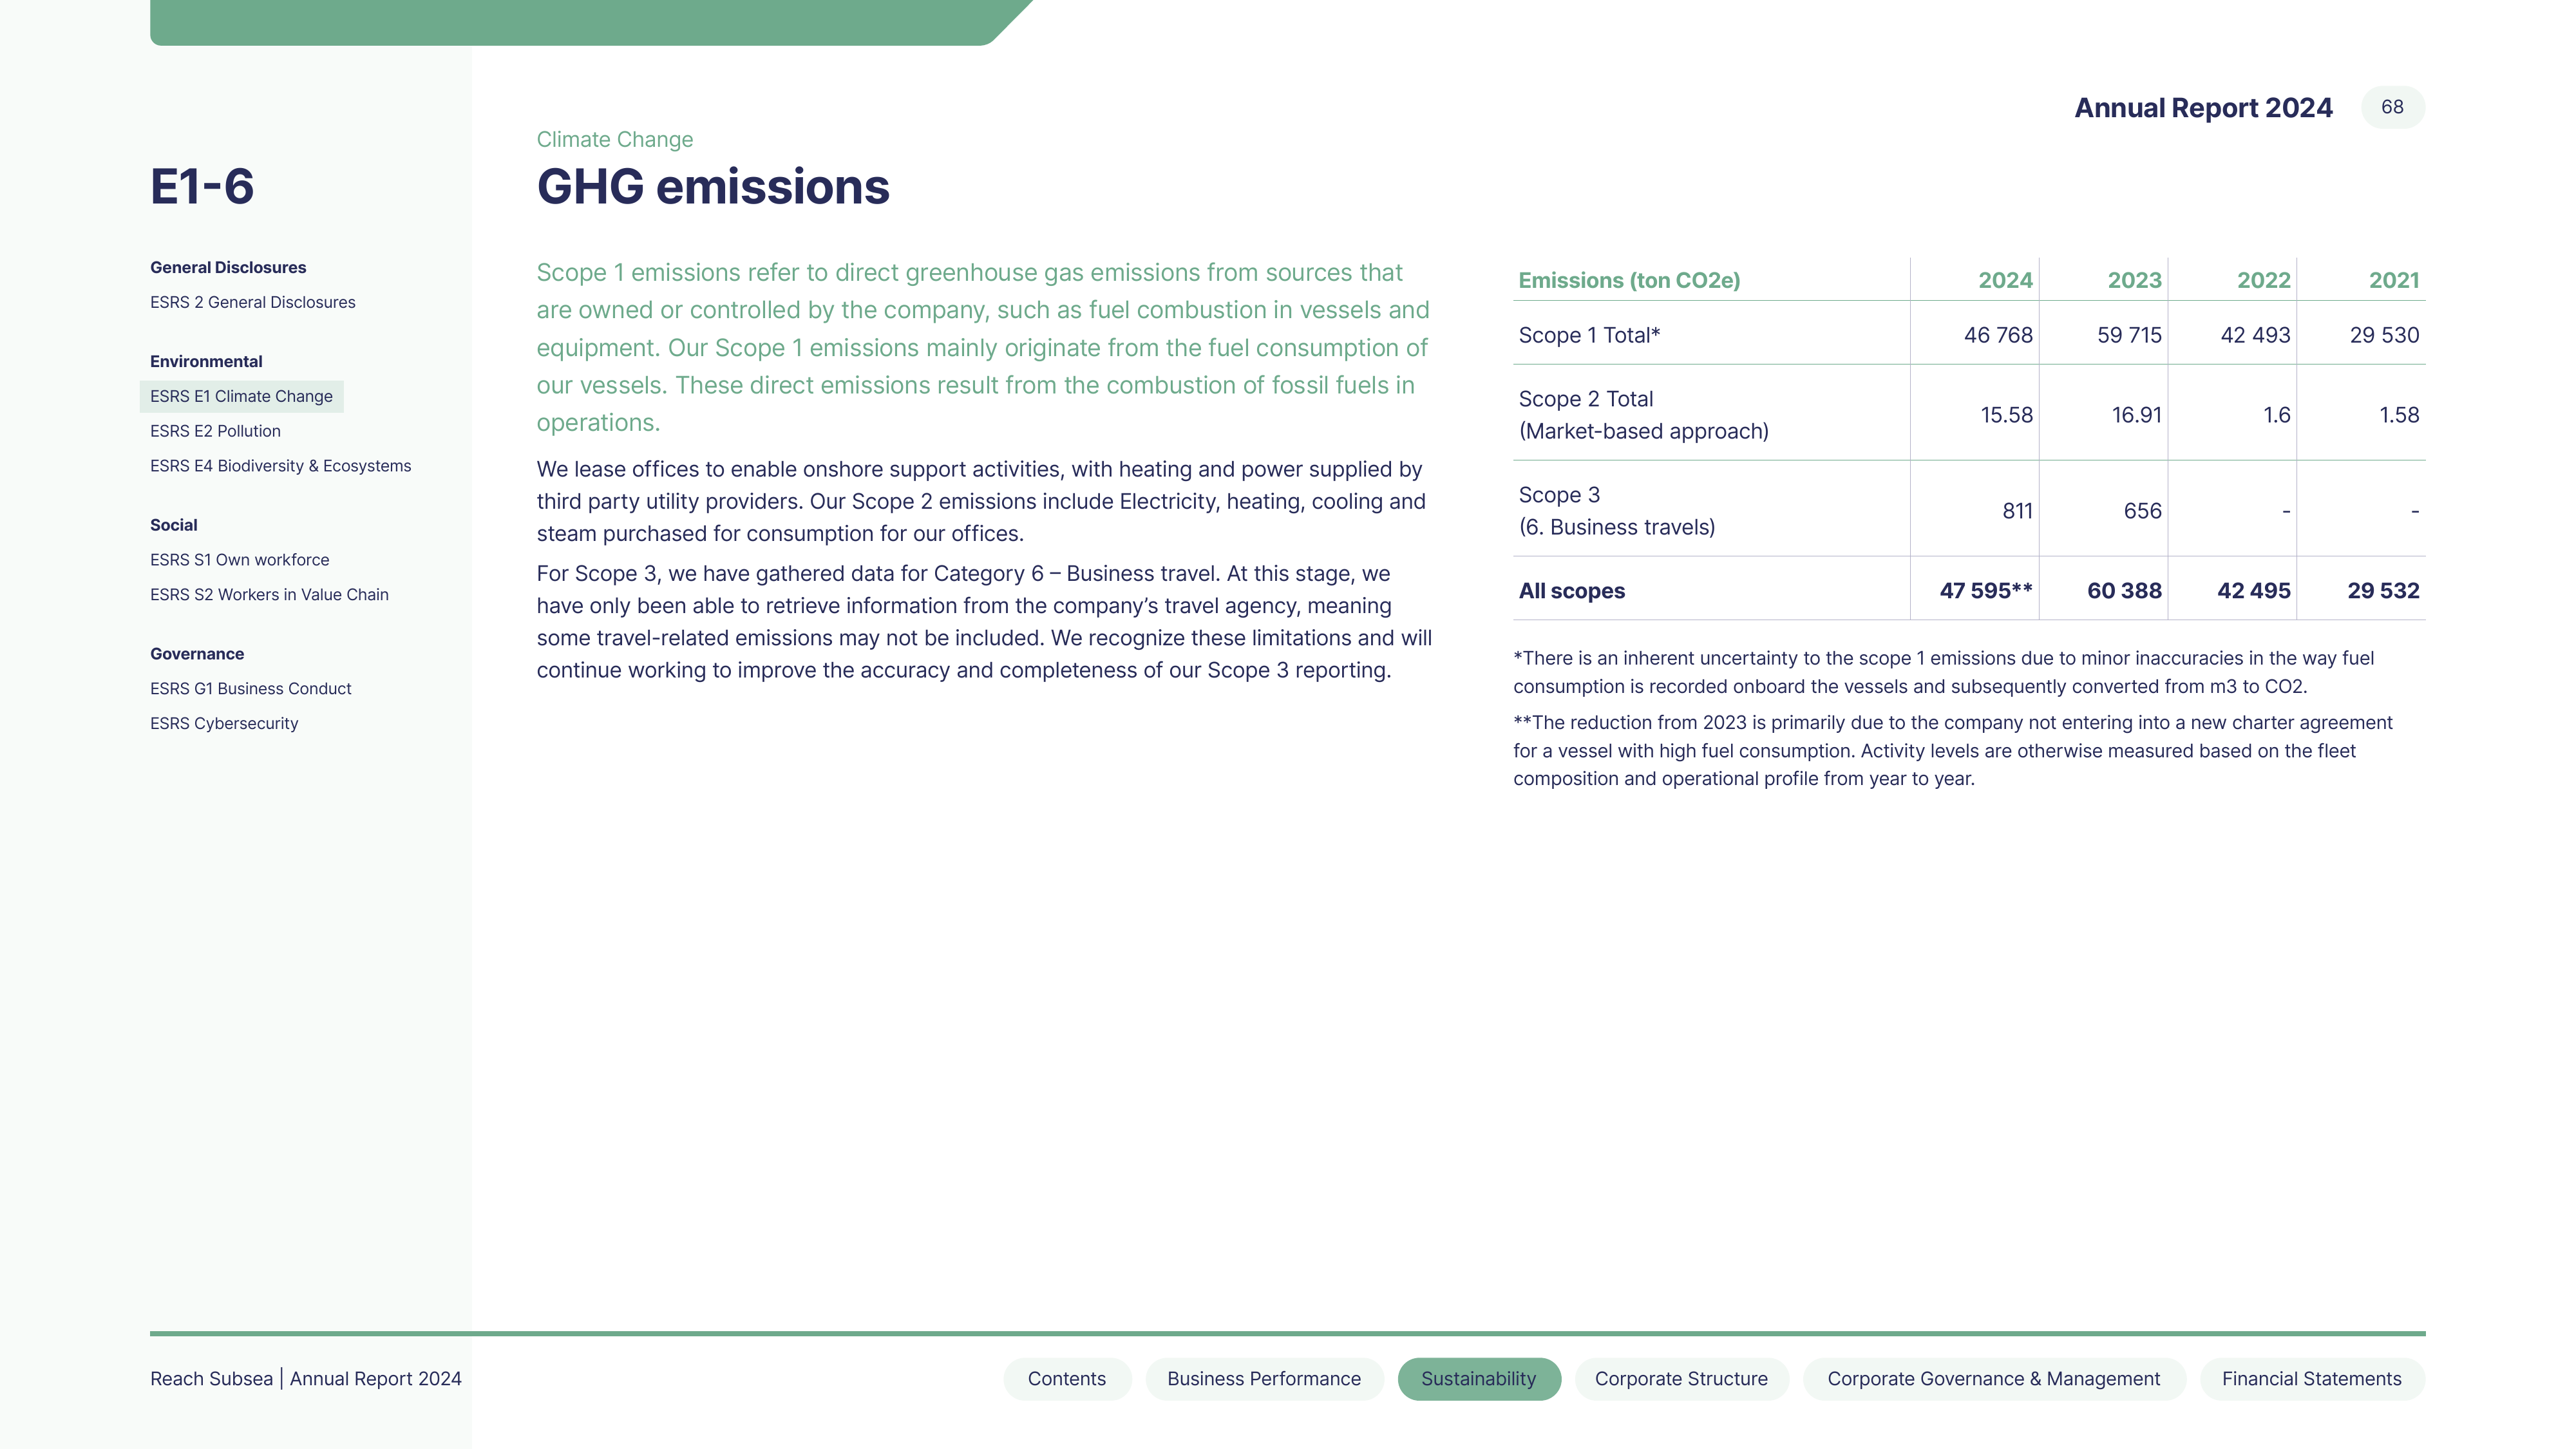The image size is (2576, 1449).
Task: Open ESRS S2 Workers in Value Chain
Action: tap(269, 594)
